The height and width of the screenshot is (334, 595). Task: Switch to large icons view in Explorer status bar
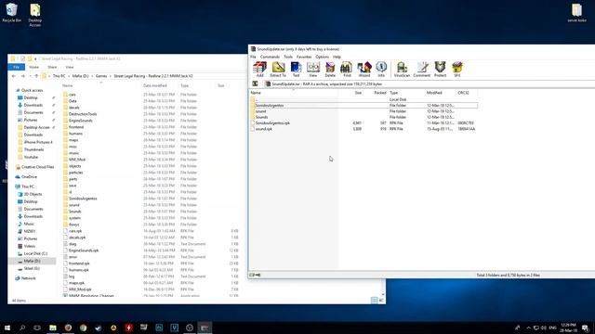coord(381,301)
